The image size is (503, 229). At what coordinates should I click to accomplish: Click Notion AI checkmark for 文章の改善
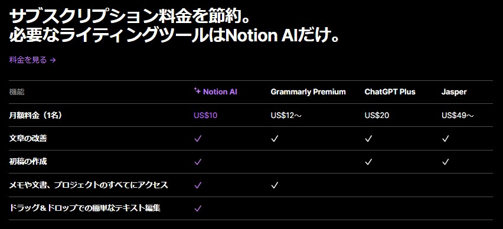[x=198, y=139]
